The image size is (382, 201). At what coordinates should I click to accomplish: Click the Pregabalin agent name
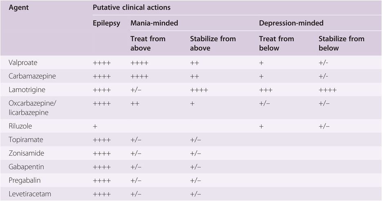tap(25, 180)
